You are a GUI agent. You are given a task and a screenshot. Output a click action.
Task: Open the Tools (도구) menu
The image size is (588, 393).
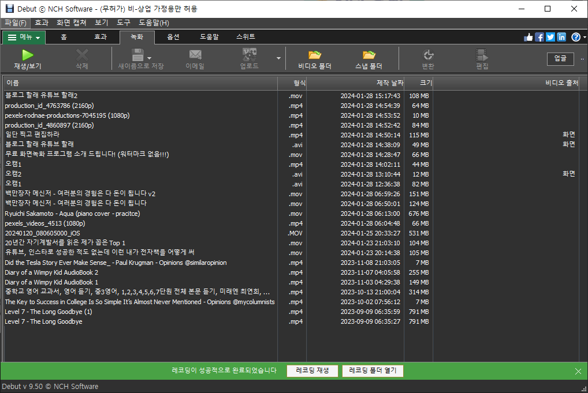124,23
